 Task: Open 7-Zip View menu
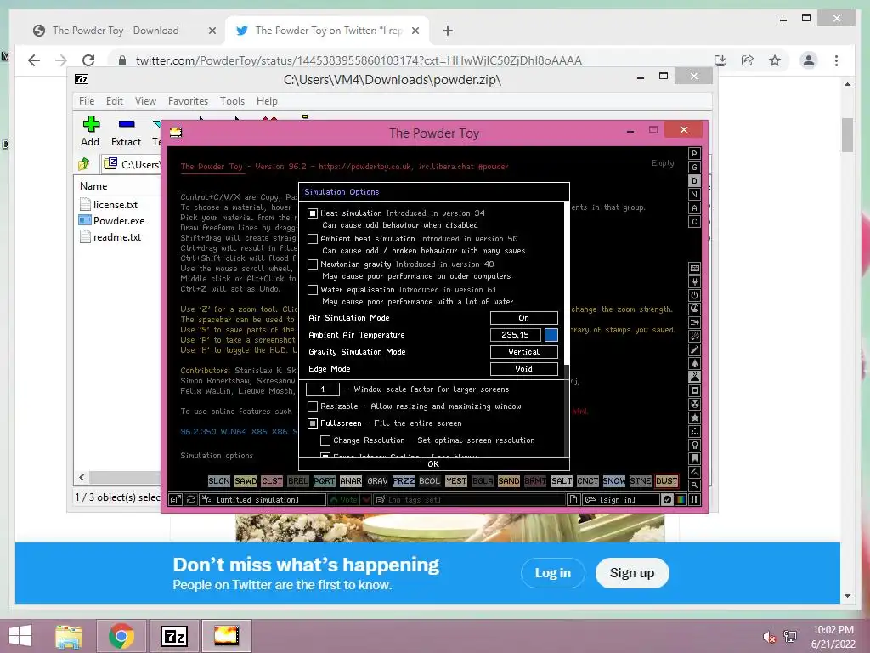[x=145, y=101]
